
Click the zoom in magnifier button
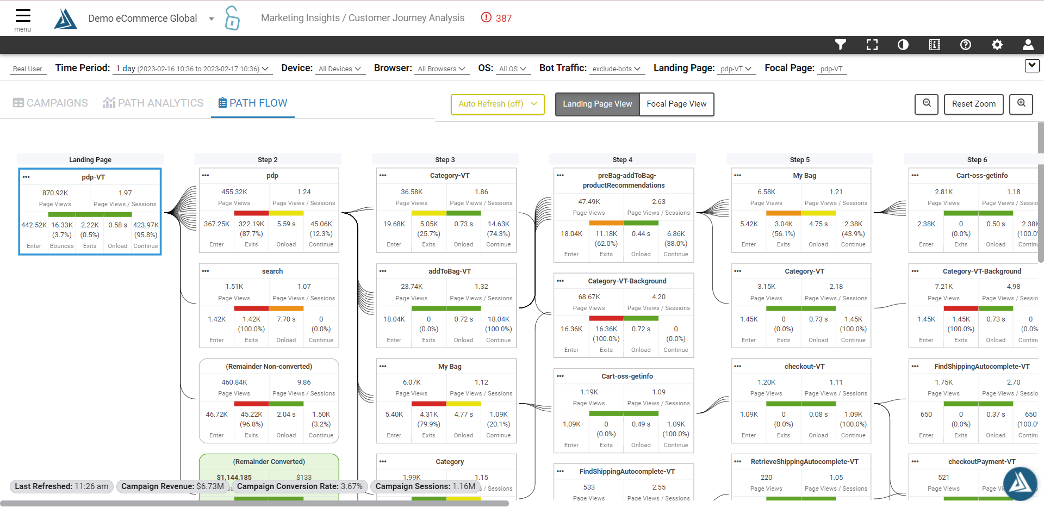click(1021, 104)
